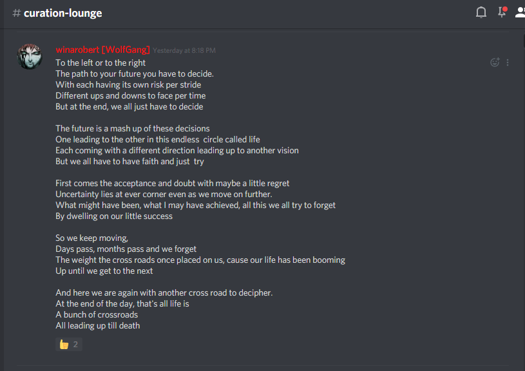This screenshot has height=371, width=525.
Task: Click the reaction count showing 2
Action: (76, 344)
